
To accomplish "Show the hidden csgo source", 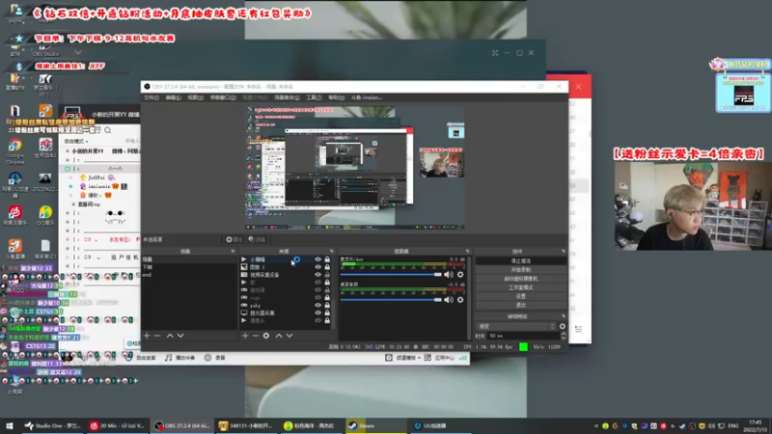I will pyautogui.click(x=318, y=298).
